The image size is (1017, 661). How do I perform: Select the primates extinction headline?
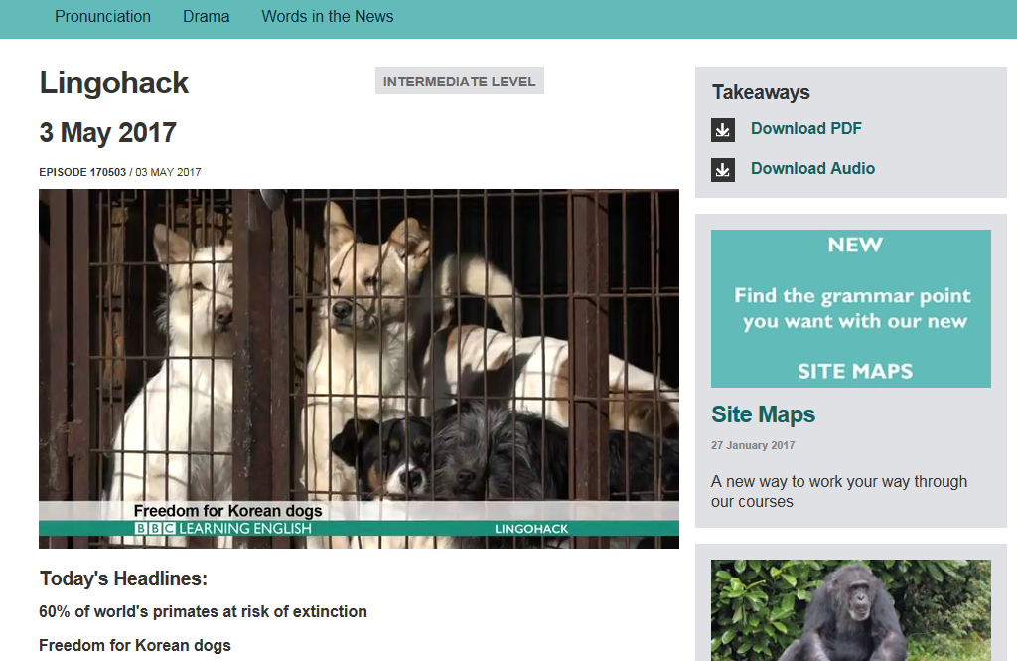pos(203,612)
